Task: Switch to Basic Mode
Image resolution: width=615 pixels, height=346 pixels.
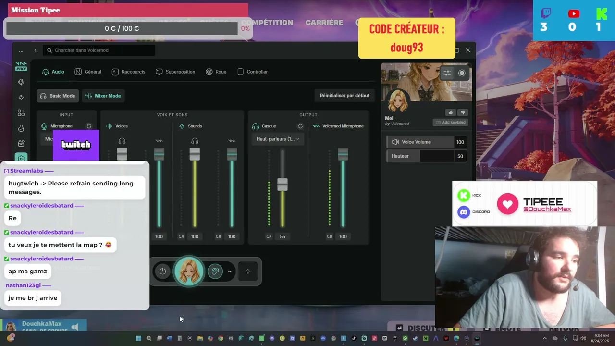Action: coord(58,96)
